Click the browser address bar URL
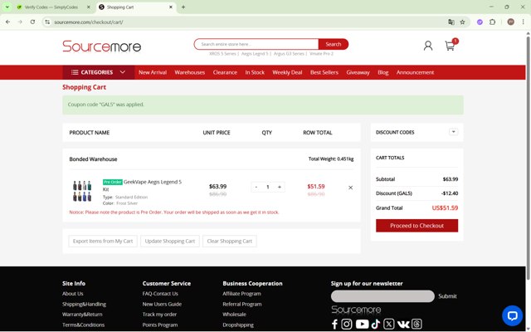The height and width of the screenshot is (332, 531). (x=89, y=22)
